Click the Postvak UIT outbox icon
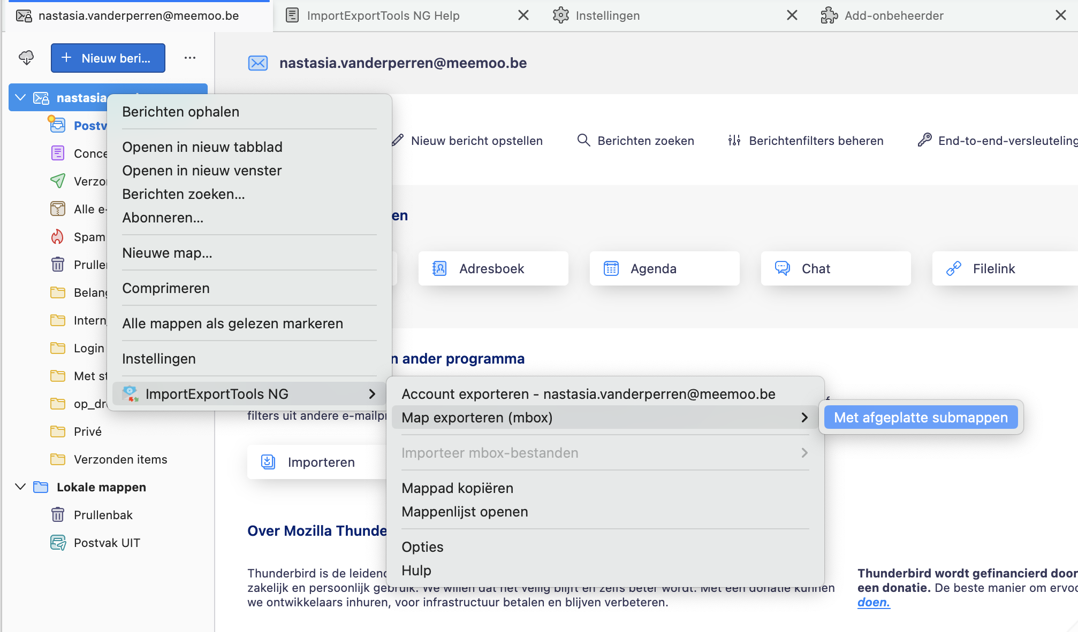This screenshot has height=632, width=1078. coord(58,543)
